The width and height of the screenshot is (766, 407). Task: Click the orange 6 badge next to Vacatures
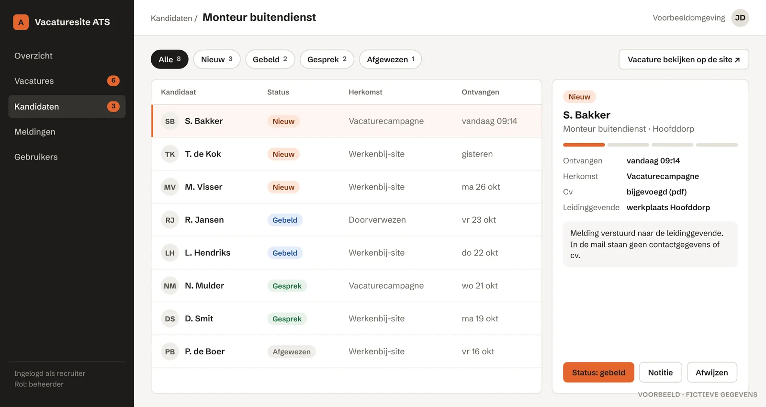[113, 80]
